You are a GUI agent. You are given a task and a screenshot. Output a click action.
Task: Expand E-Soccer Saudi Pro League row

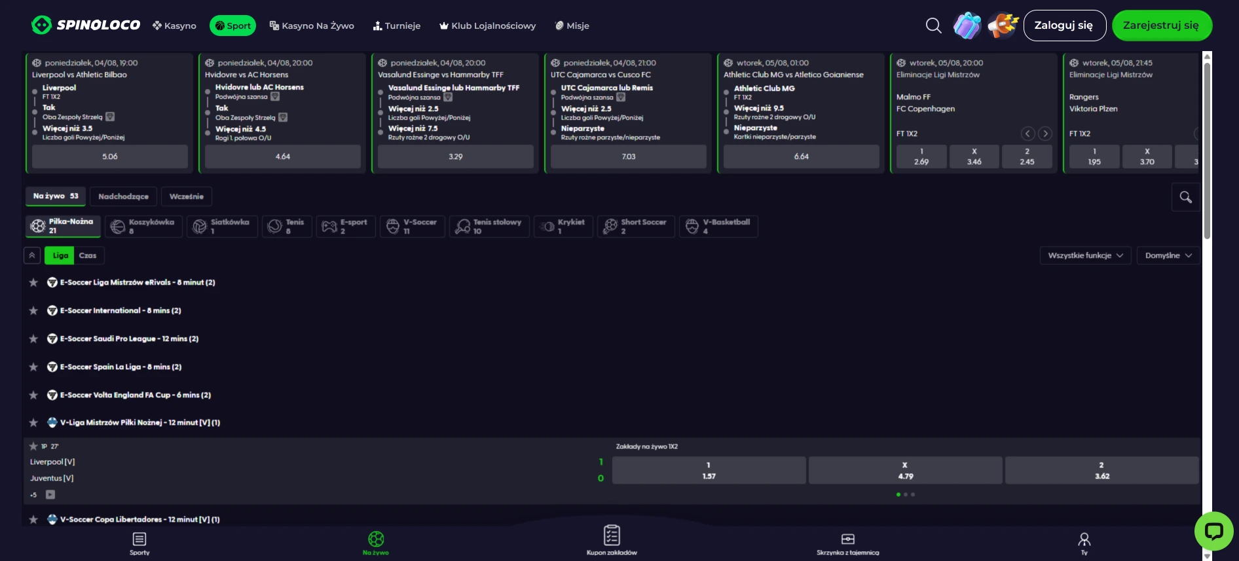click(612, 338)
